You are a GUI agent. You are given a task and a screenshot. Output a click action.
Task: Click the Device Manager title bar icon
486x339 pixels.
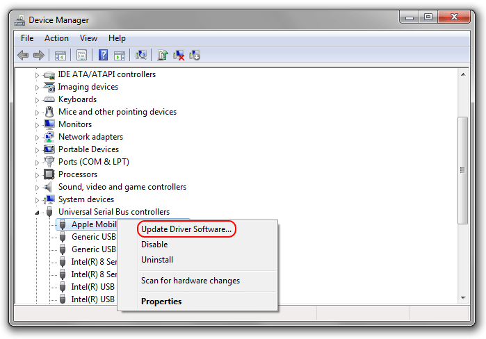[x=20, y=20]
